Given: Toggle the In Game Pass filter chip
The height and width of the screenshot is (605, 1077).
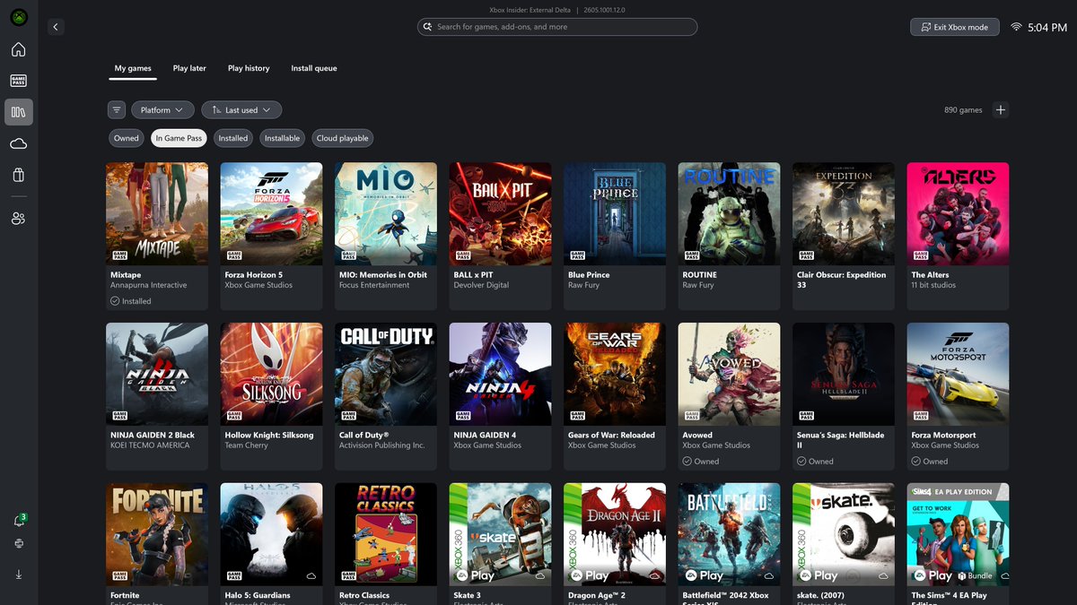Looking at the screenshot, I should coord(179,138).
